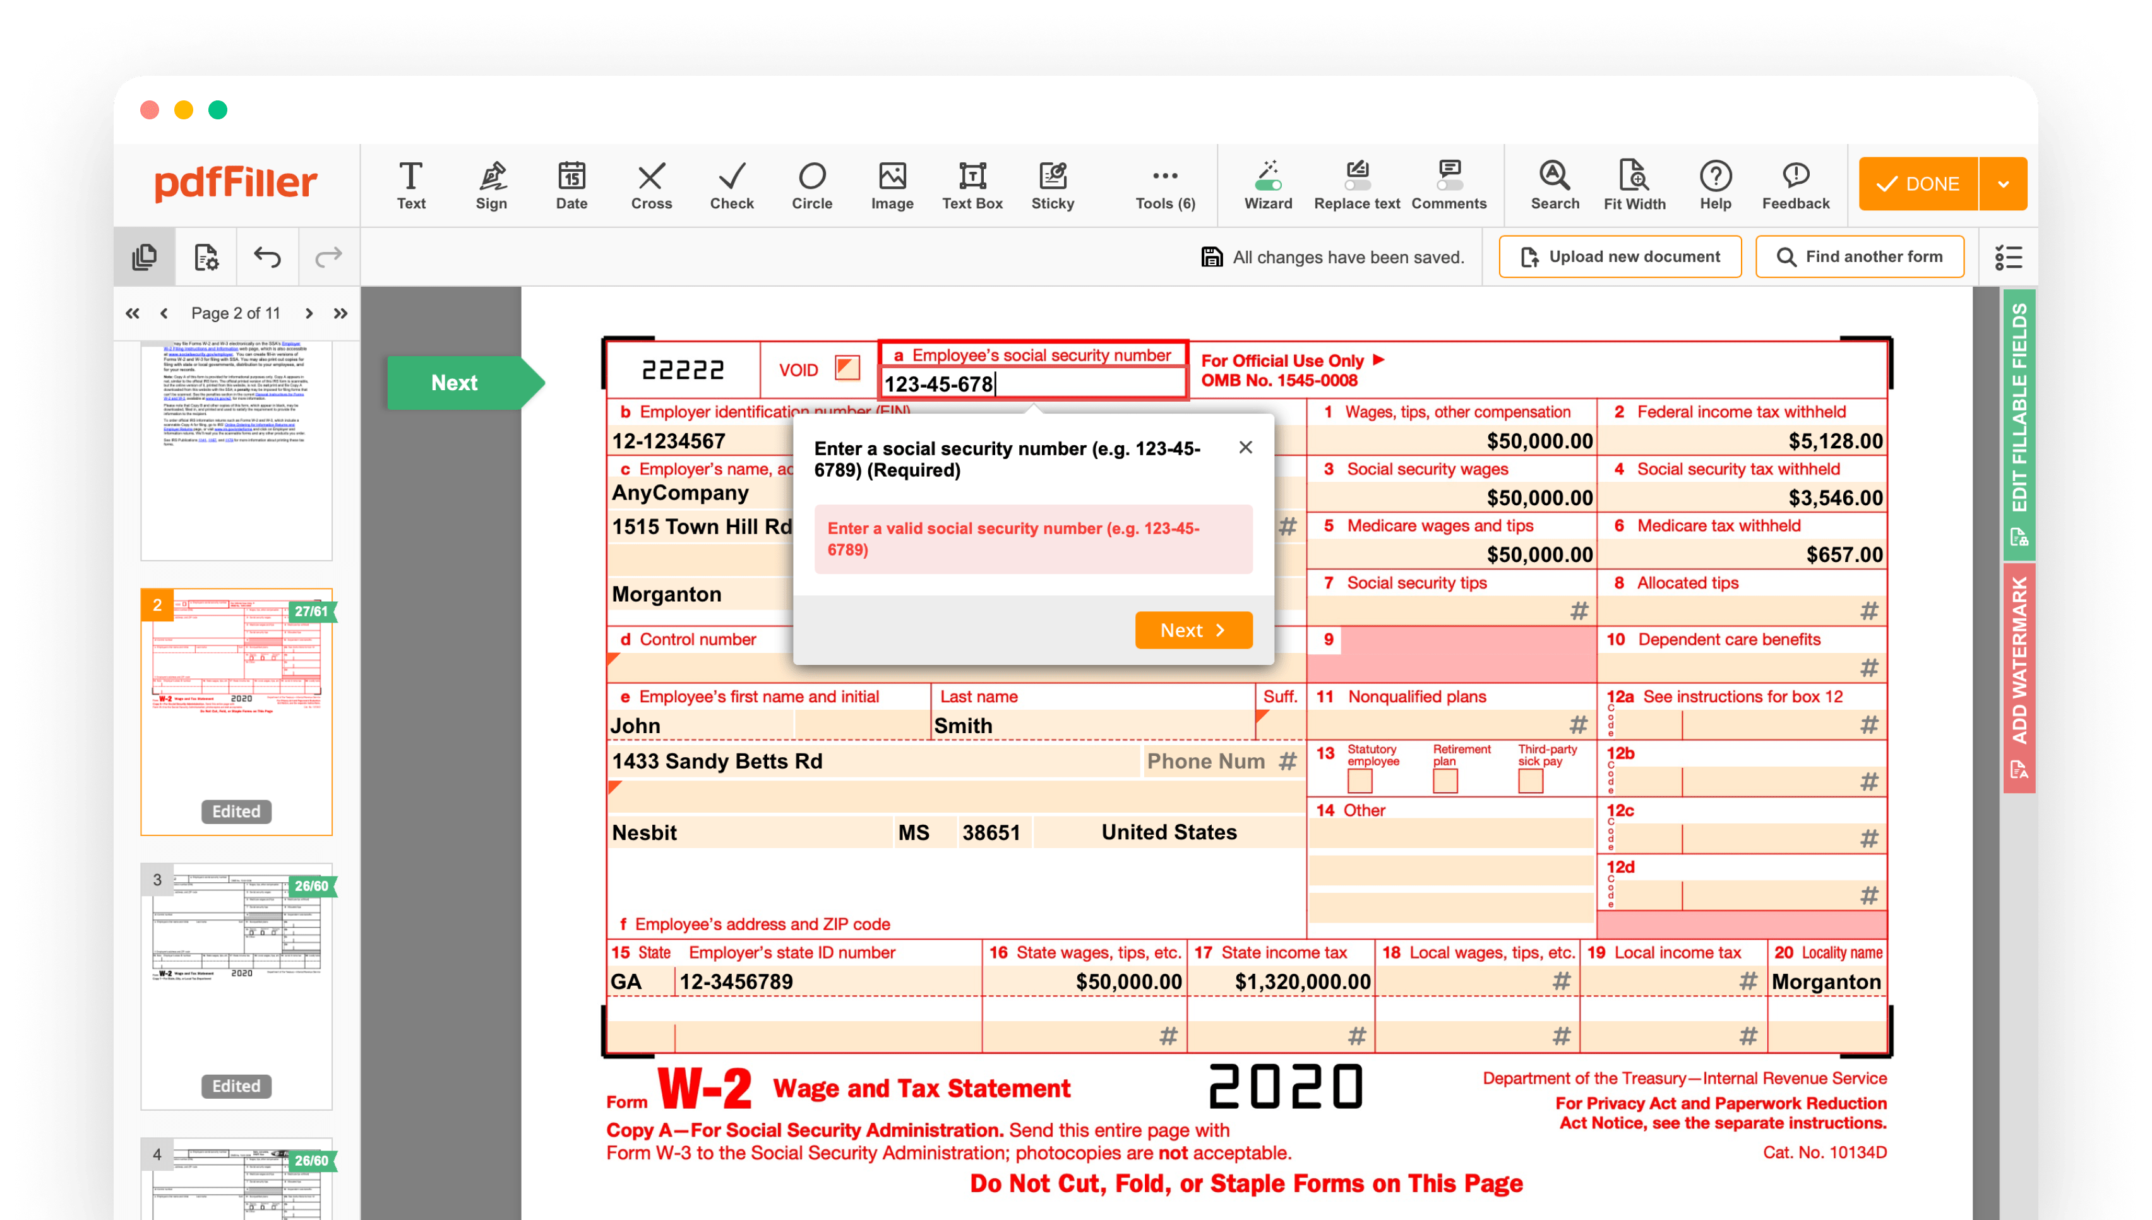Screen dimensions: 2152x1220
Task: Select the Circle tool
Action: click(x=810, y=183)
